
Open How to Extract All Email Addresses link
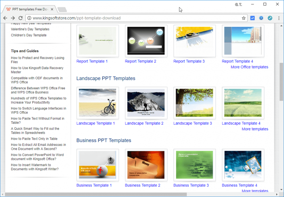(x=38, y=147)
